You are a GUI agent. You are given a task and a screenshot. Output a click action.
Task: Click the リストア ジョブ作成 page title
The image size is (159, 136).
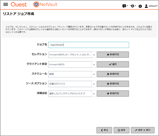(19, 14)
